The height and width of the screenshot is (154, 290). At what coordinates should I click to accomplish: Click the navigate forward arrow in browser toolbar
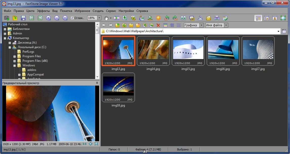tap(110, 25)
